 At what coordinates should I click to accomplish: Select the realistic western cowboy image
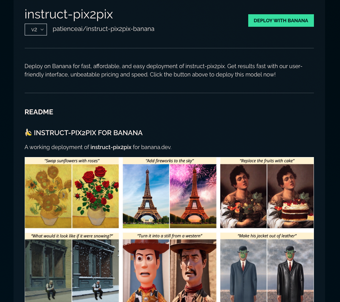click(x=193, y=271)
